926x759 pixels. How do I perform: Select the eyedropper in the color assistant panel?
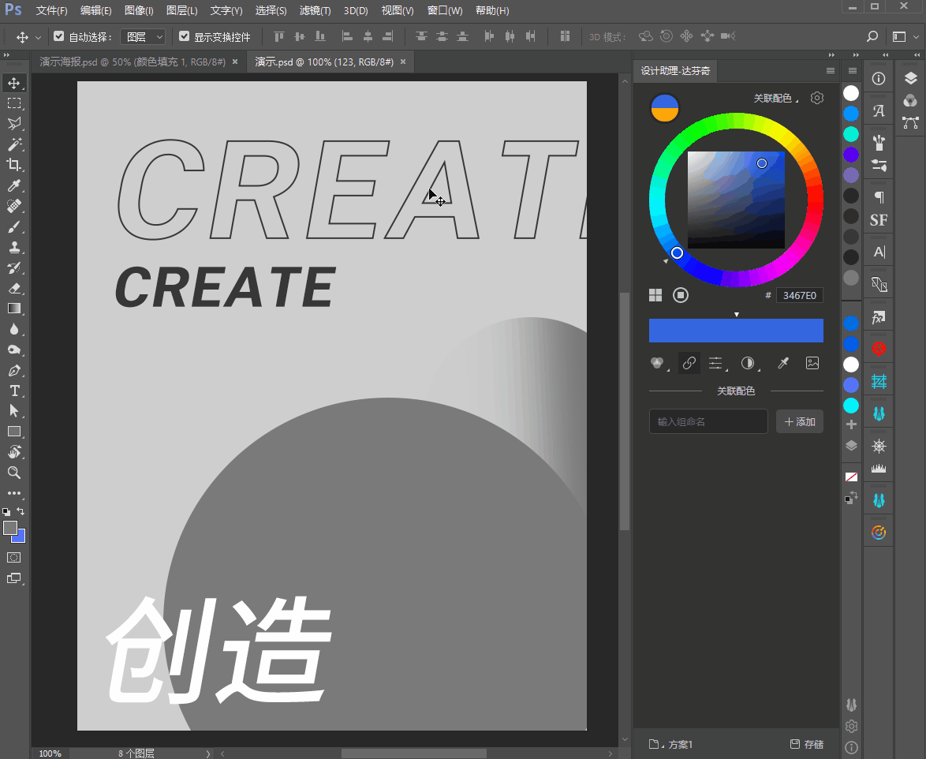(783, 363)
